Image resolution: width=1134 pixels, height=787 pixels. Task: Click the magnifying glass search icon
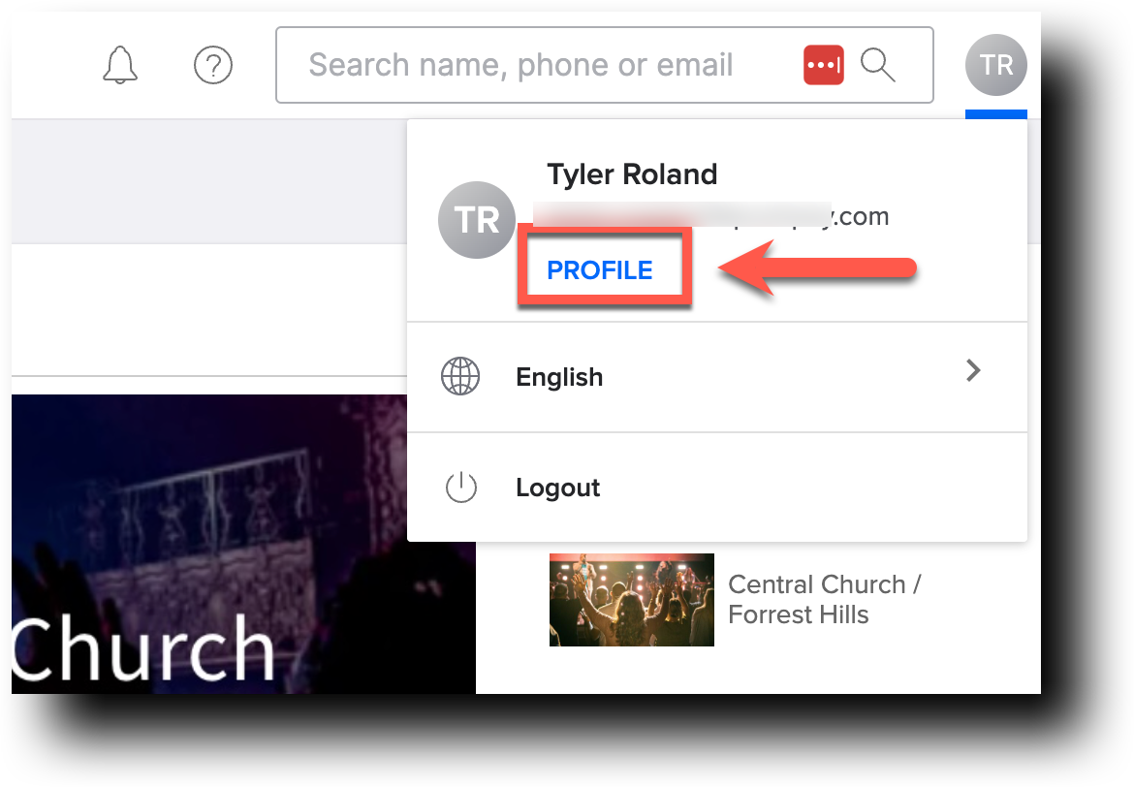pos(878,65)
